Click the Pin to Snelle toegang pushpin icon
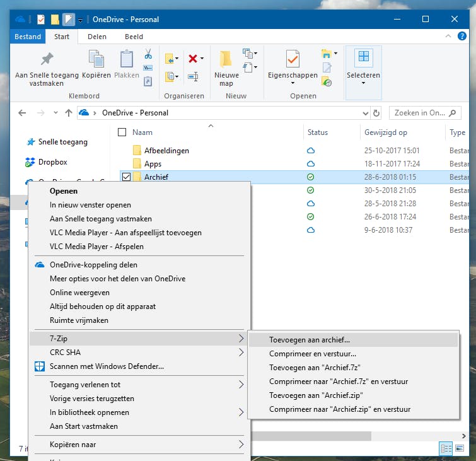The height and width of the screenshot is (461, 476). (47, 59)
